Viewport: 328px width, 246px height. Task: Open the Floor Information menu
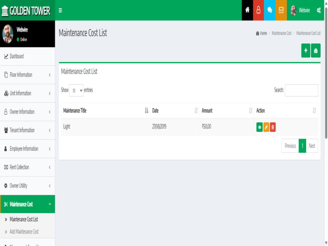coord(28,75)
